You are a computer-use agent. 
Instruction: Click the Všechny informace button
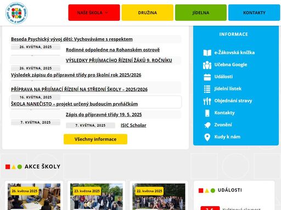tap(95, 139)
